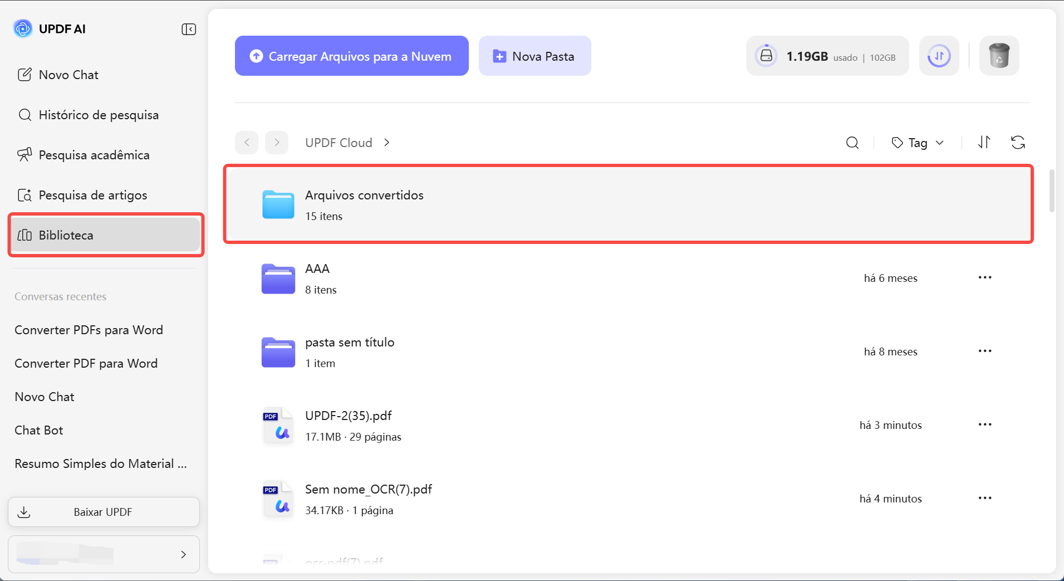Click the search magnifier icon in file list
The image size is (1064, 581).
(x=852, y=143)
